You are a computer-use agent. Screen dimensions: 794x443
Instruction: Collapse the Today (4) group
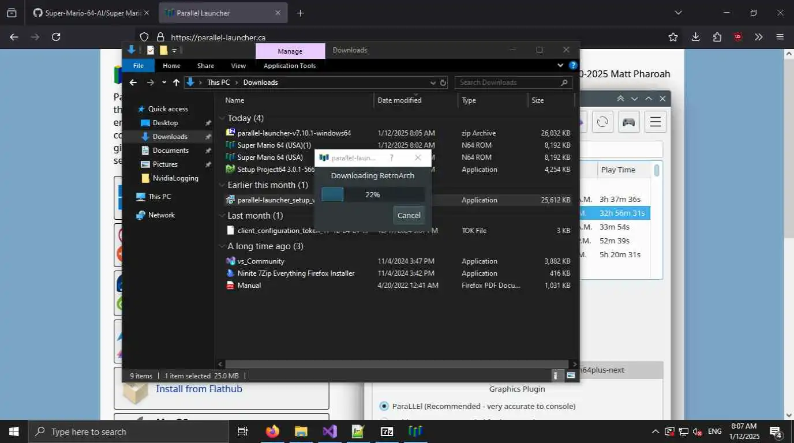(222, 118)
